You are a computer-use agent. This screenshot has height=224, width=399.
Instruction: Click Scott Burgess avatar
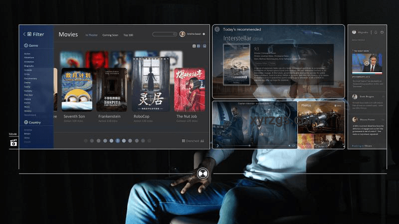(355, 97)
